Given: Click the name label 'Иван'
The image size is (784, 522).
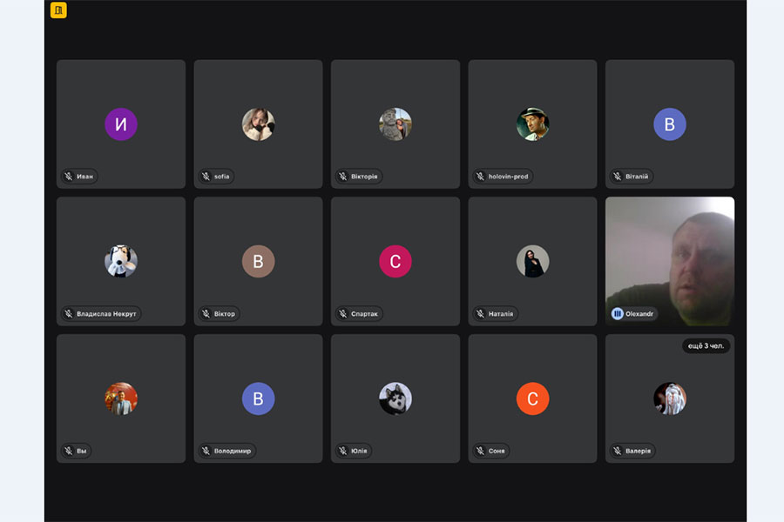Looking at the screenshot, I should [x=85, y=177].
